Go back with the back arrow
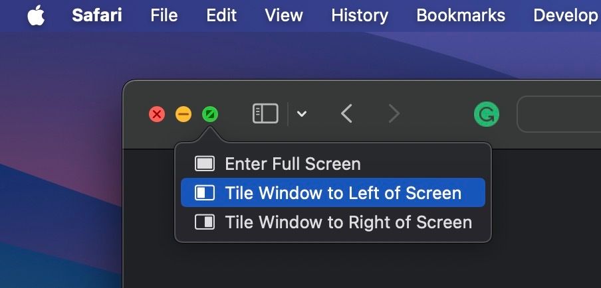The width and height of the screenshot is (601, 288). tap(346, 114)
